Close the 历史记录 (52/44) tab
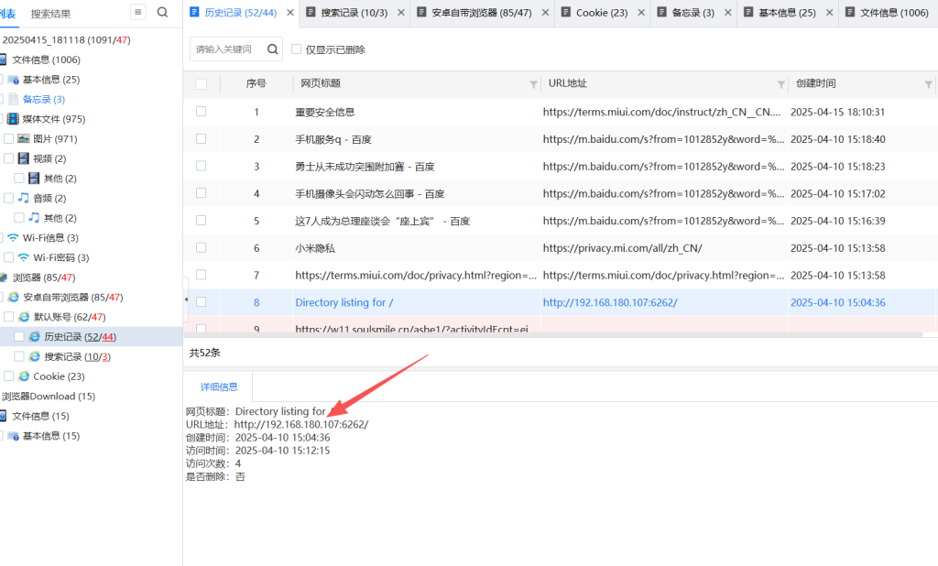938x566 pixels. 289,13
